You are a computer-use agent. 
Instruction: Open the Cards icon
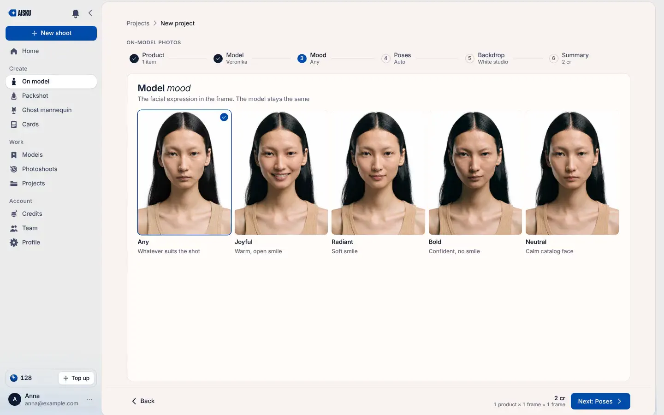coord(14,125)
